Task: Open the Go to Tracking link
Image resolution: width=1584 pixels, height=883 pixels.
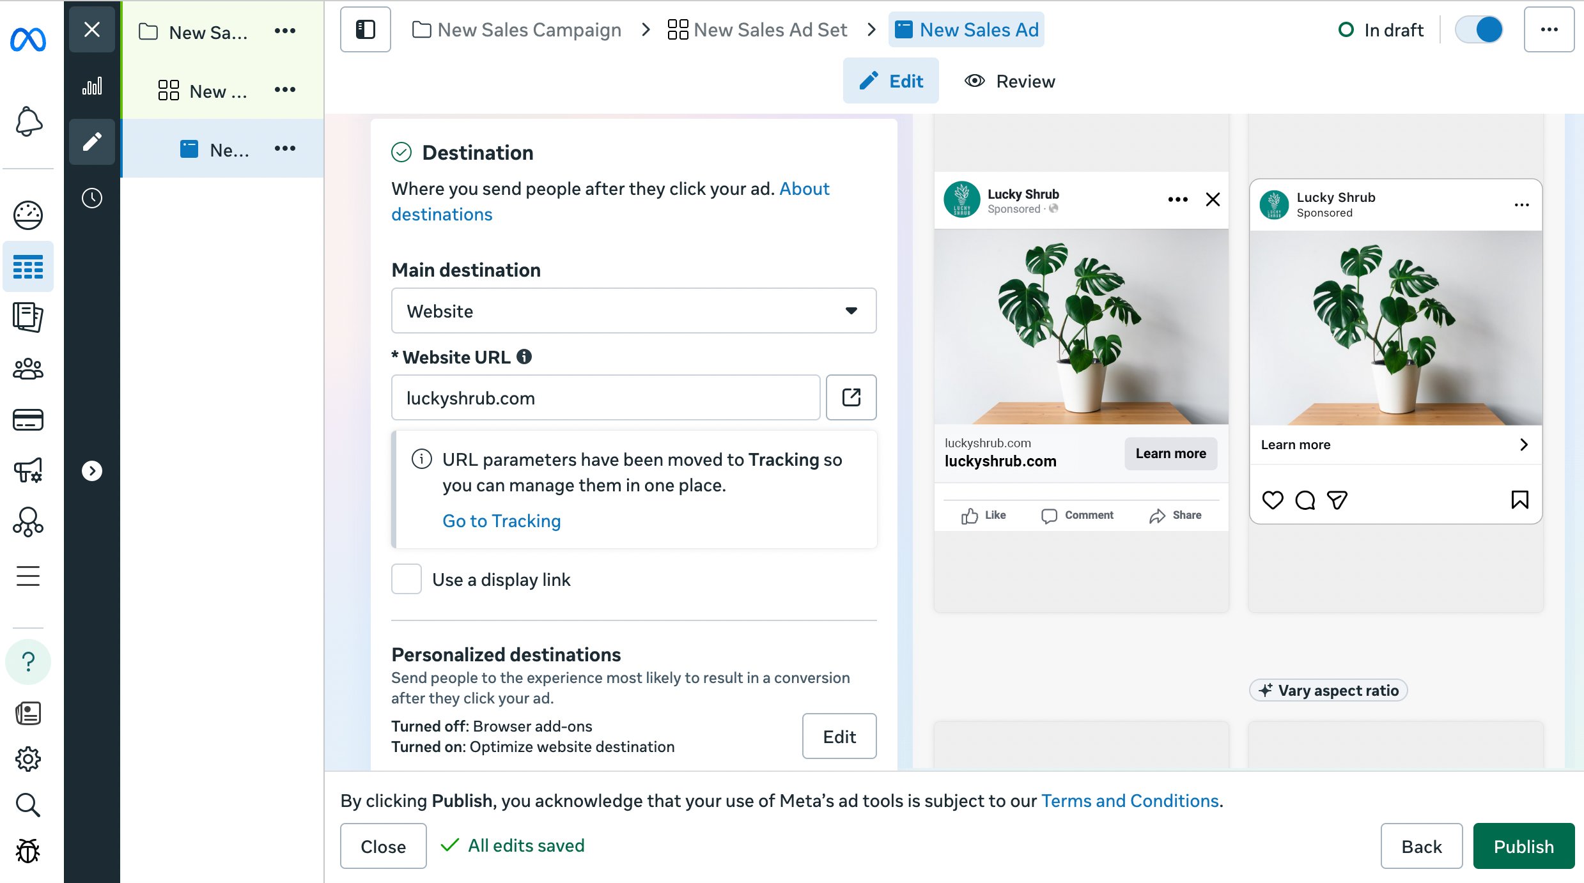Action: [x=502, y=521]
